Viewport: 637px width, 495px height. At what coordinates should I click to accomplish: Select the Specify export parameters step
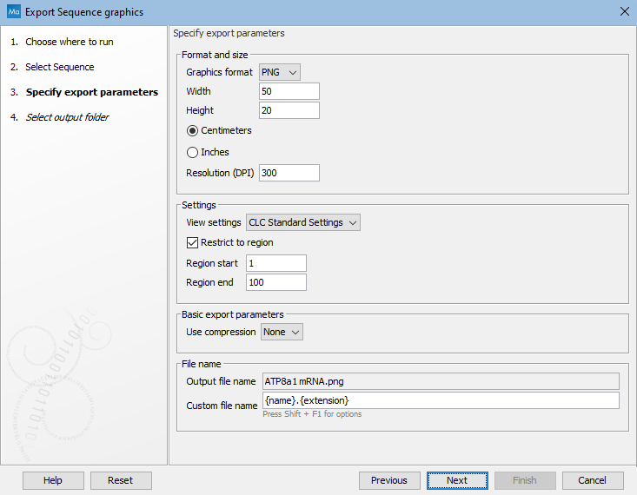pyautogui.click(x=91, y=92)
